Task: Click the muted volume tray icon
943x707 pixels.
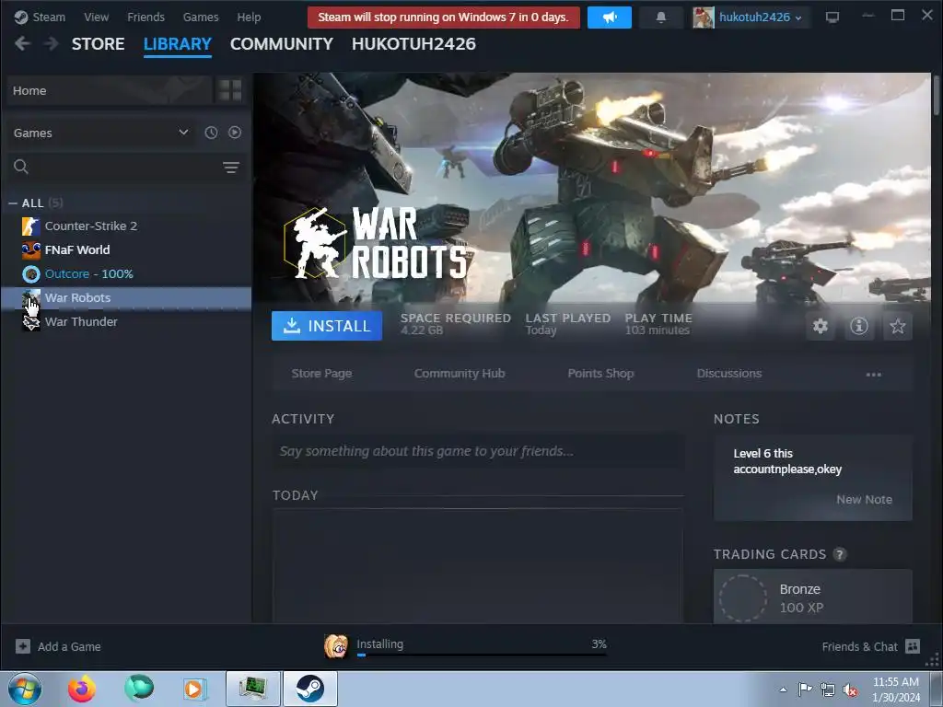Action: tap(850, 690)
